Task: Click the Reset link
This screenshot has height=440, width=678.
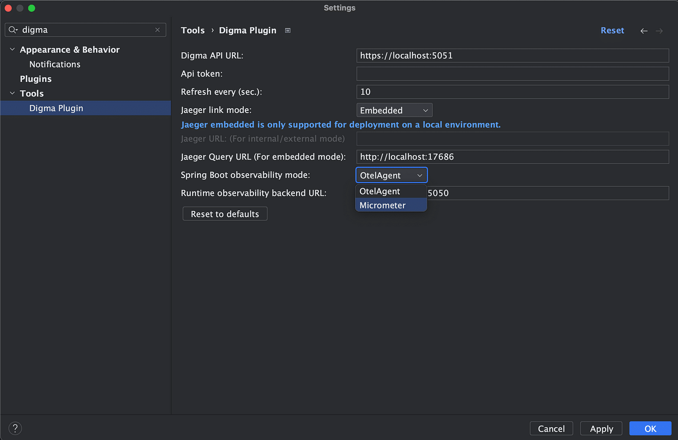Action: tap(612, 31)
